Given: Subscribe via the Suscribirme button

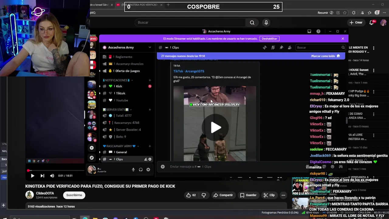Looking at the screenshot, I should pos(74,195).
